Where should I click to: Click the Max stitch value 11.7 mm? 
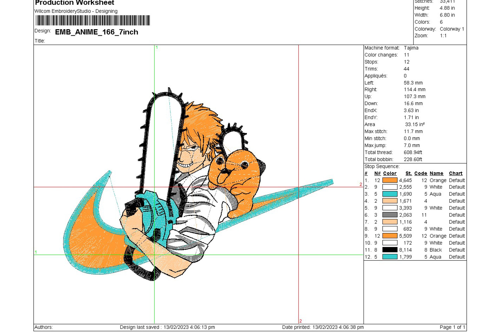tap(413, 131)
